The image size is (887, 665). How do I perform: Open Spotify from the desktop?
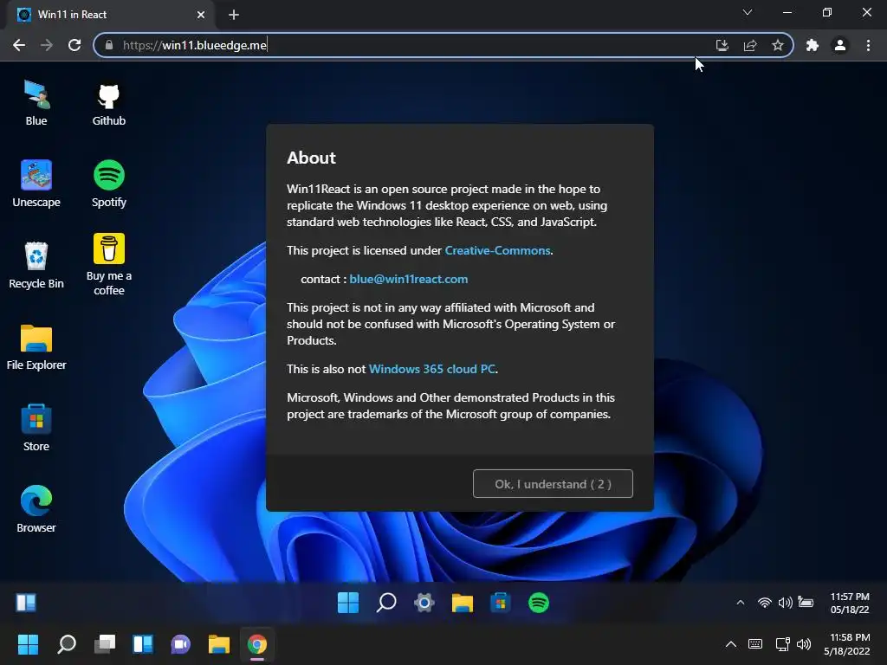click(108, 184)
